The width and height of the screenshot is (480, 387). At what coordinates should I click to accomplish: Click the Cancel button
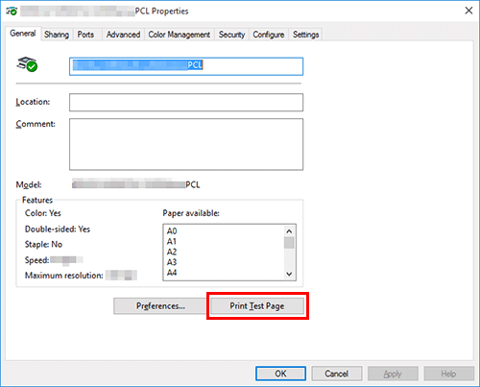coord(337,374)
